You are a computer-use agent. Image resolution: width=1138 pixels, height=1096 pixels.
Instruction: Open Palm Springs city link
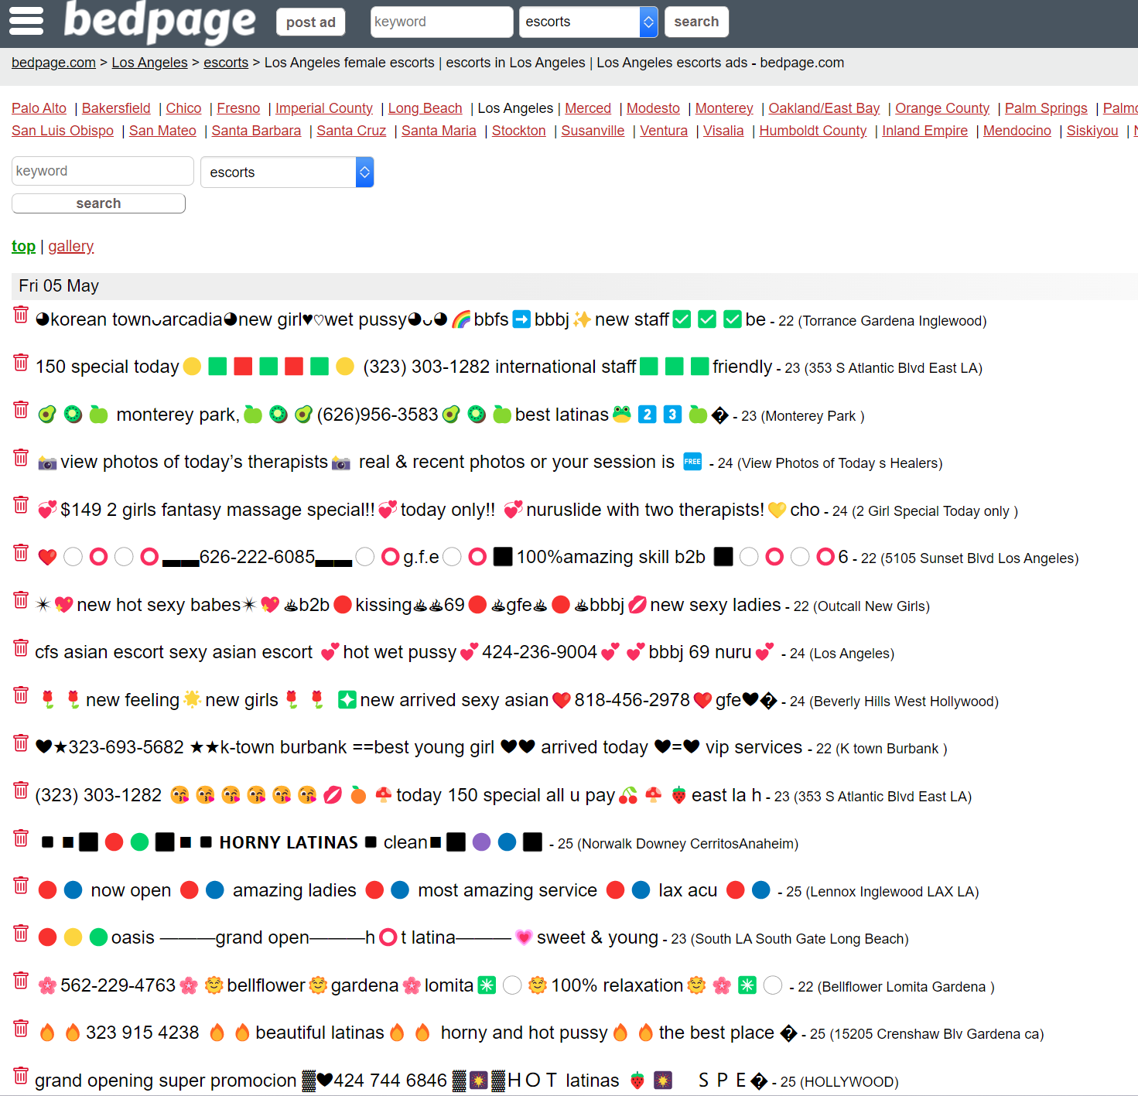(x=1046, y=108)
